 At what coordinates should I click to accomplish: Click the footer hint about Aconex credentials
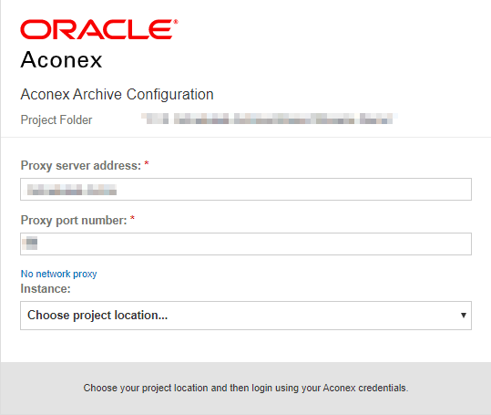246,388
